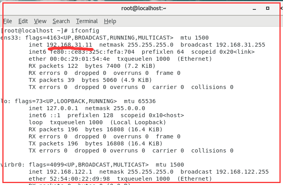Click the ifconfig command text
283x185 pixels.
[x=85, y=31]
